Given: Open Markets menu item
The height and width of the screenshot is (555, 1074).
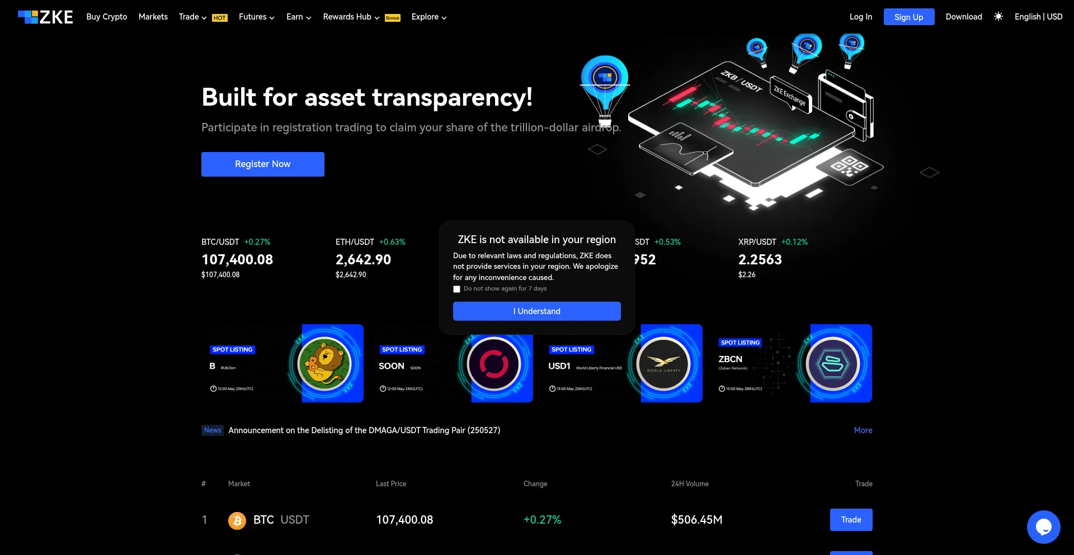Looking at the screenshot, I should coord(153,17).
